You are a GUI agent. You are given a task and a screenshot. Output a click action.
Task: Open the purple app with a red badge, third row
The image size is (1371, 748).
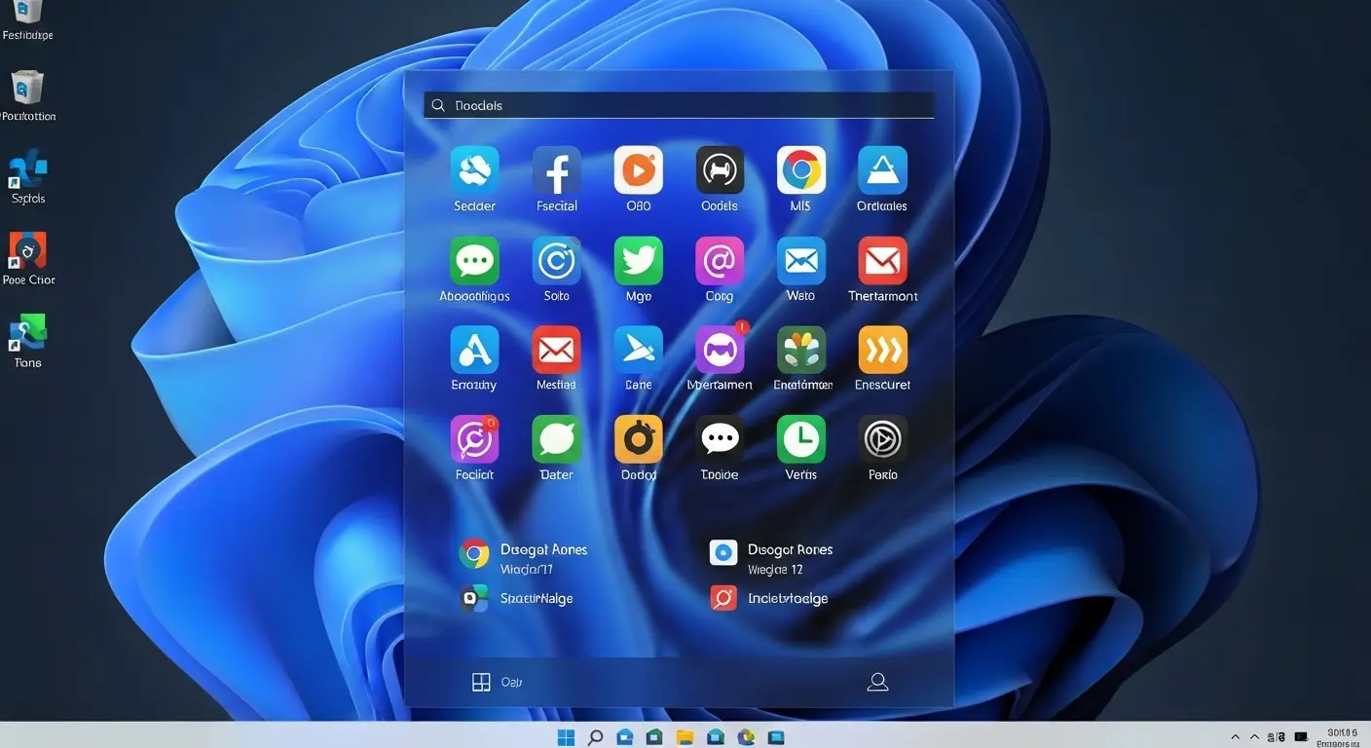tap(720, 350)
